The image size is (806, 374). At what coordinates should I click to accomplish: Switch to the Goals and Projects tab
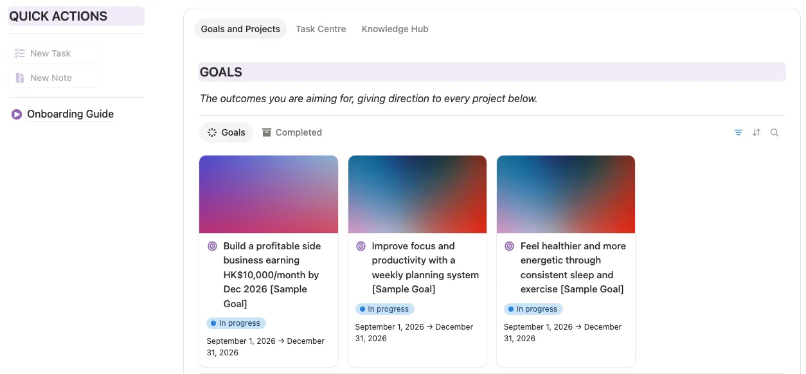coord(240,29)
